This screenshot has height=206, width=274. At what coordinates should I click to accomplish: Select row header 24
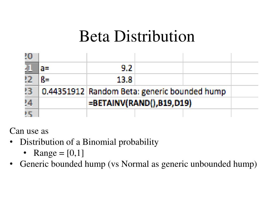[32, 103]
